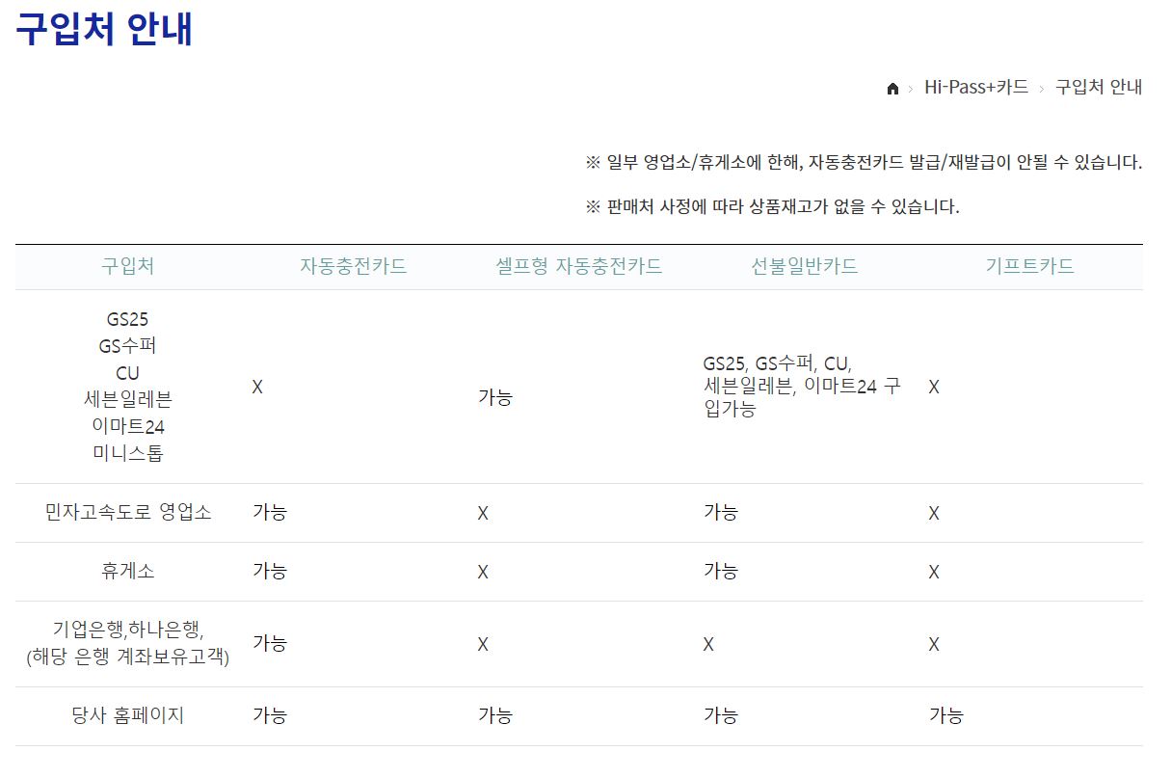Click the 선불일반카드 column header

click(803, 267)
